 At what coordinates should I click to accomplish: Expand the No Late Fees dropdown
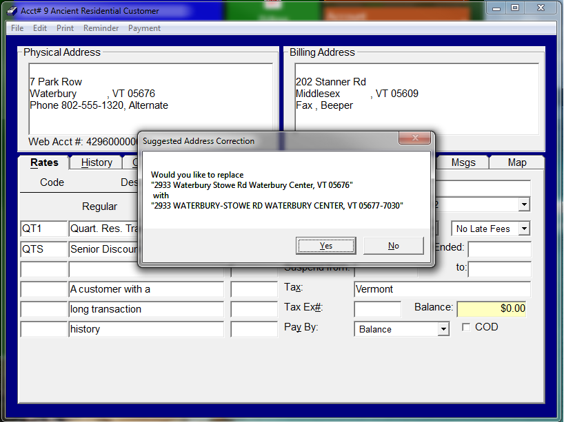[x=523, y=229]
